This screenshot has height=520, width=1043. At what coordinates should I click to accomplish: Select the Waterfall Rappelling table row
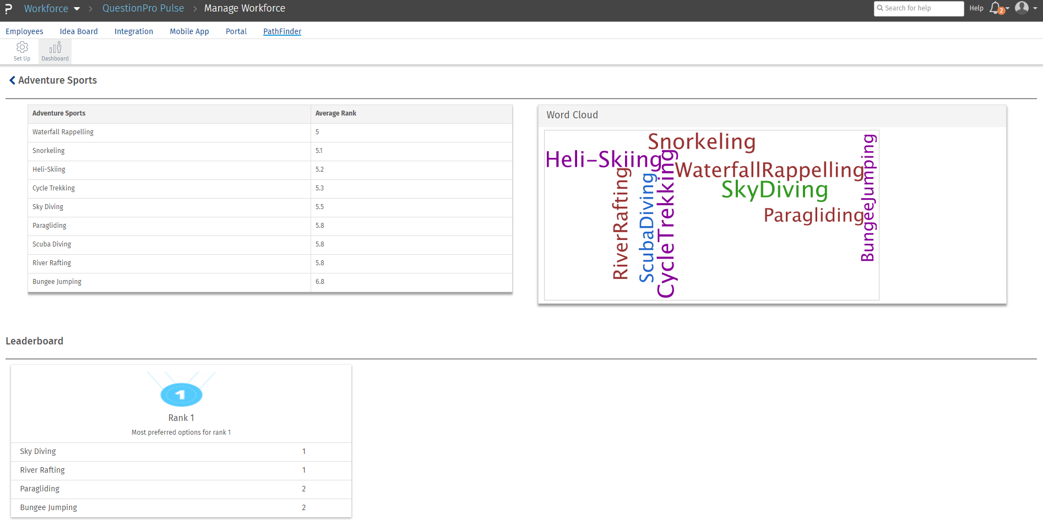coord(270,133)
